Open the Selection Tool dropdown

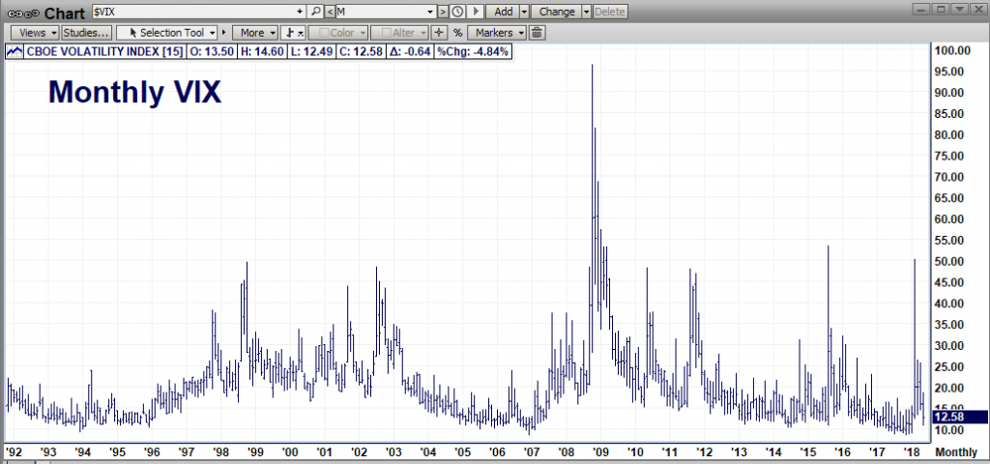[x=167, y=32]
